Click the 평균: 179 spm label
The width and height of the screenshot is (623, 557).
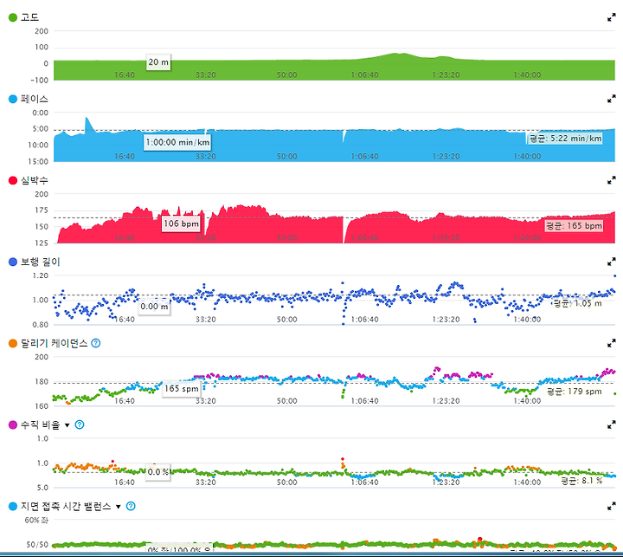pyautogui.click(x=575, y=391)
